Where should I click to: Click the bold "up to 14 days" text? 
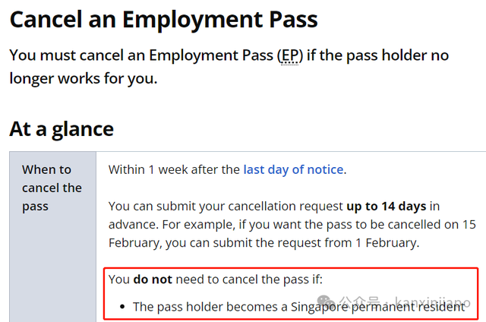pyautogui.click(x=387, y=206)
